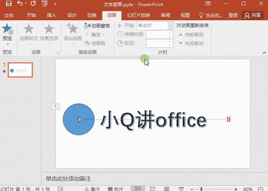This screenshot has width=268, height=191.
Task: Switch to the 插入 tab
Action: point(51,15)
